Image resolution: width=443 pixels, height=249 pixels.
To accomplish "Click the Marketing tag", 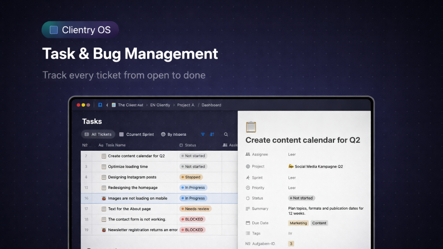I will (x=298, y=223).
